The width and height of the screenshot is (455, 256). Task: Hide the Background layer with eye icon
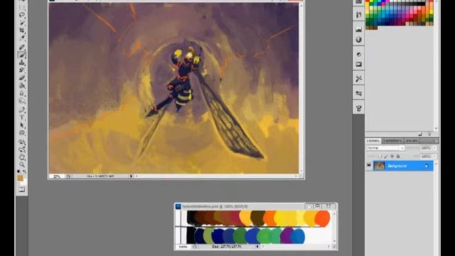coord(369,166)
